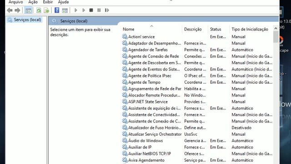Click the 'Serviço pa...' description cell

point(195,160)
